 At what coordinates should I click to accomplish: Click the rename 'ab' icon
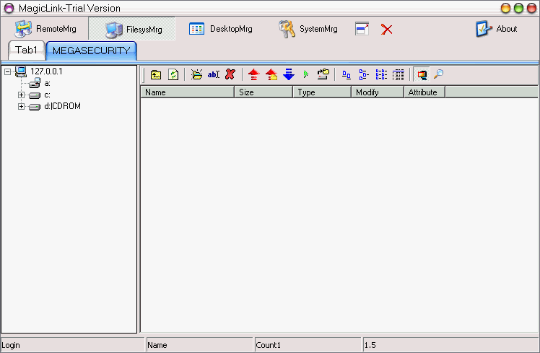pos(213,74)
